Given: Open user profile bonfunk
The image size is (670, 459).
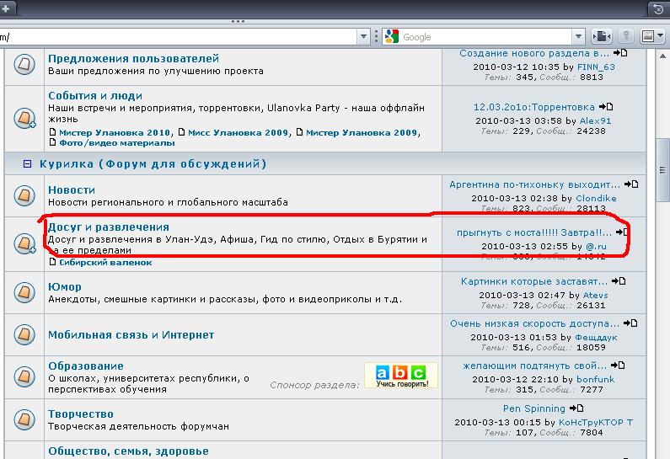Looking at the screenshot, I should 596,380.
